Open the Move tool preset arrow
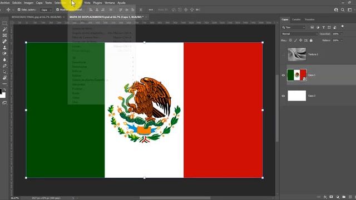The image size is (356, 200). 13,10
